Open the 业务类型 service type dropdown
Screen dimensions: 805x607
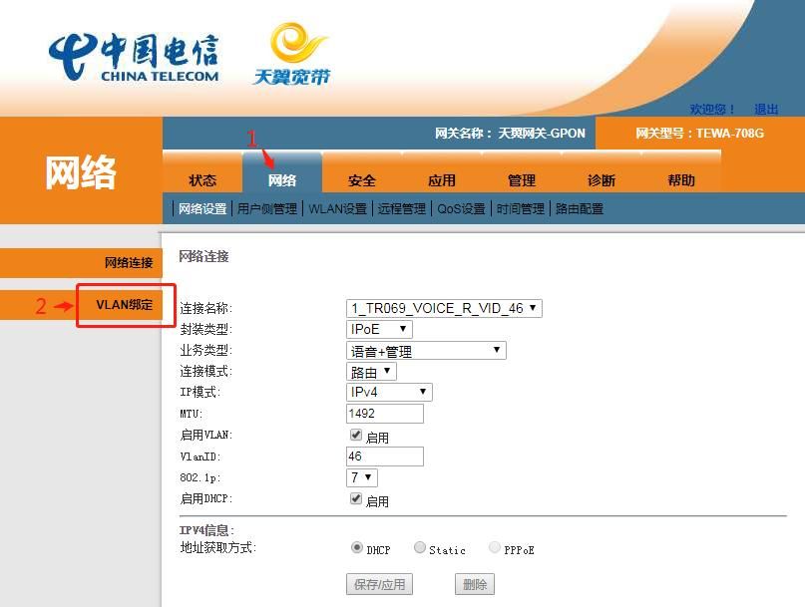coord(424,350)
